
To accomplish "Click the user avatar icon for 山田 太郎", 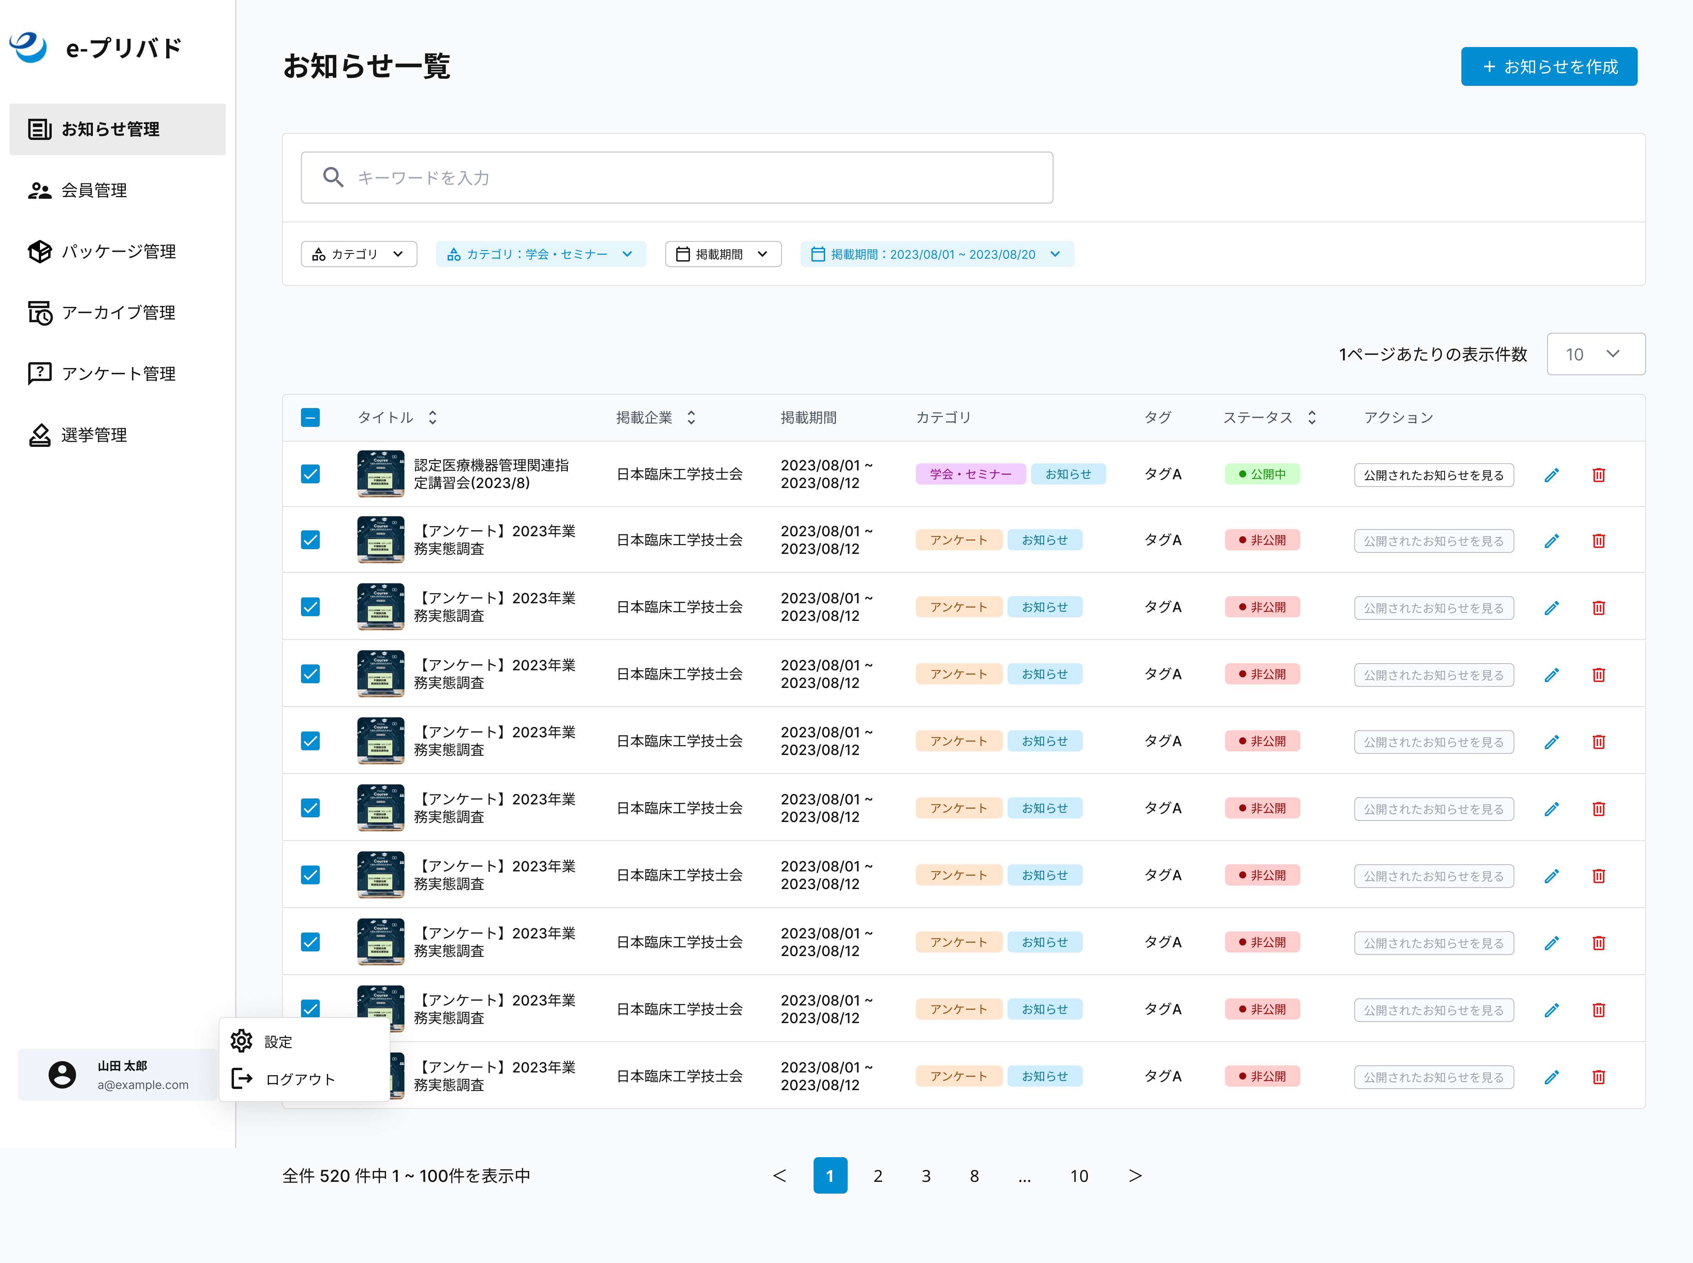I will point(62,1075).
